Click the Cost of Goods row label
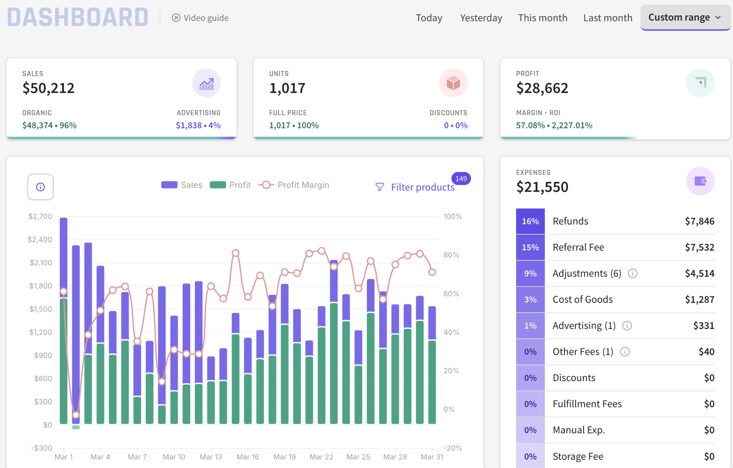This screenshot has width=733, height=468. pyautogui.click(x=582, y=300)
